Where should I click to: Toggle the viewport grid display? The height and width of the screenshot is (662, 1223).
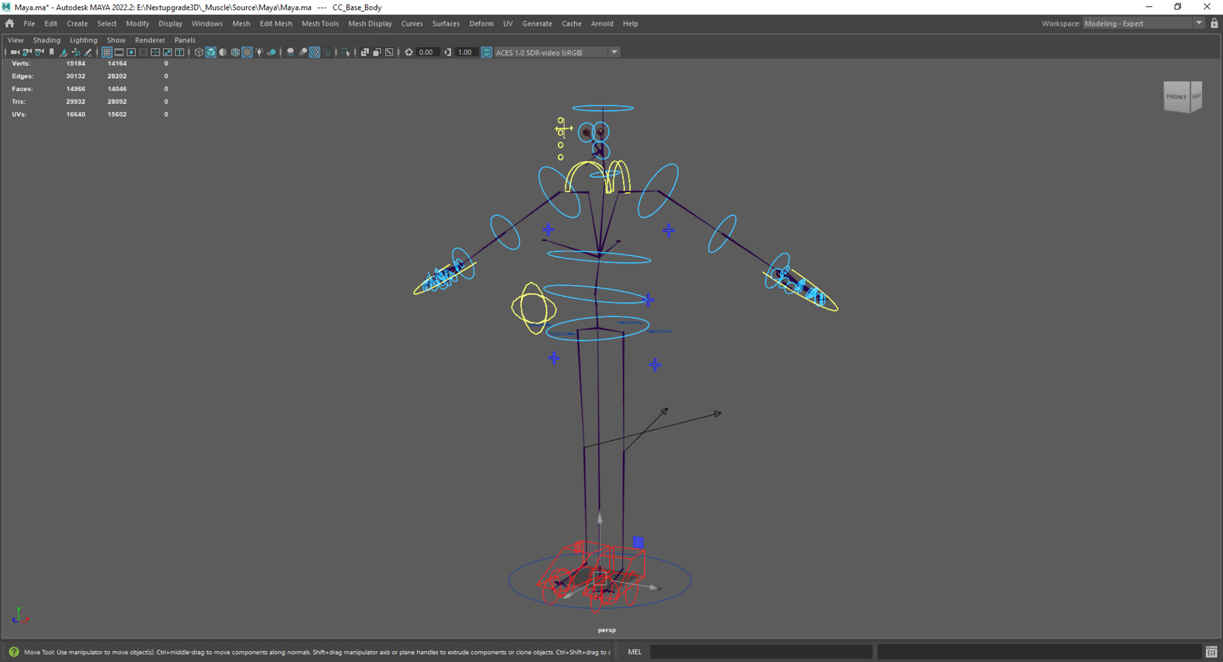[107, 52]
